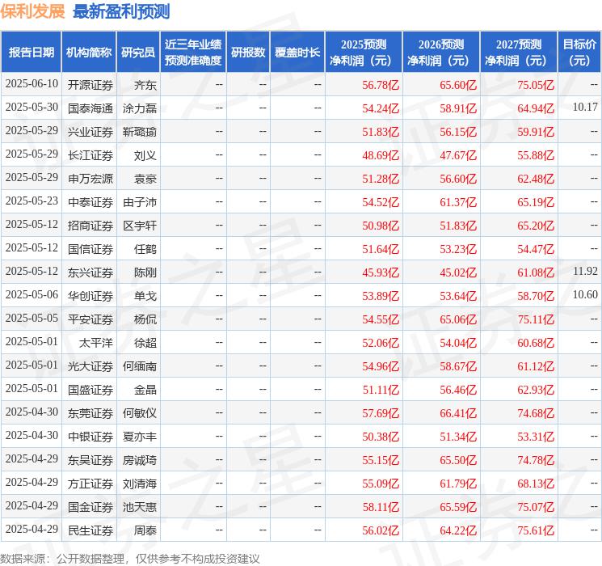
Task: Click target price 10.60
Action: 585,294
